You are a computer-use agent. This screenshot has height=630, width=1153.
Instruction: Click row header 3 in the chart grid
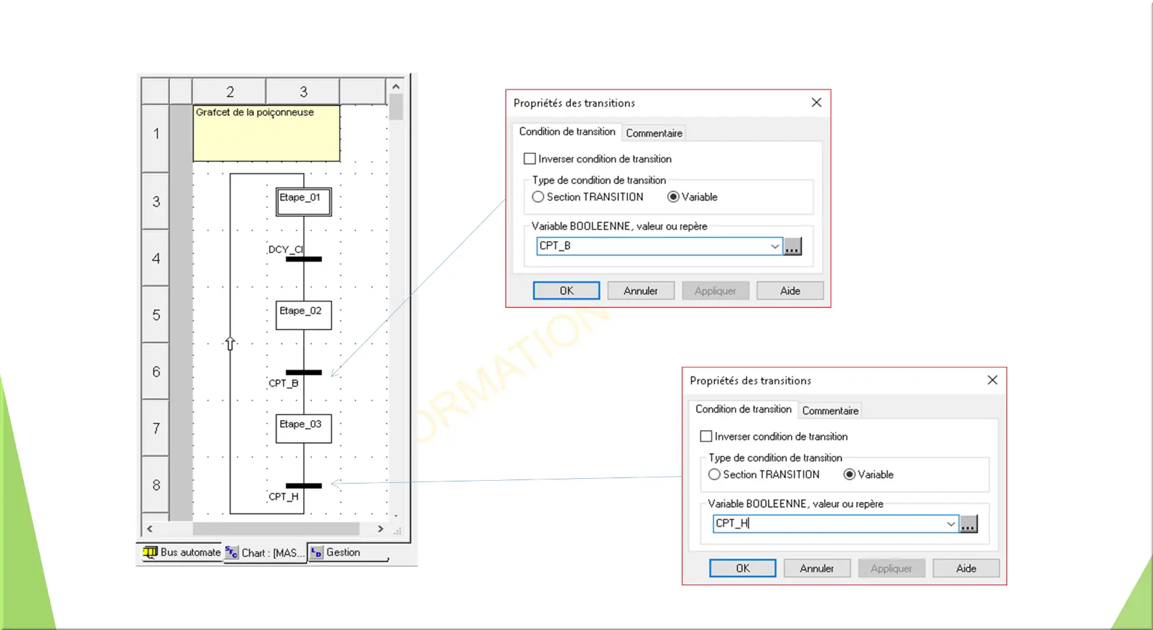pyautogui.click(x=156, y=201)
